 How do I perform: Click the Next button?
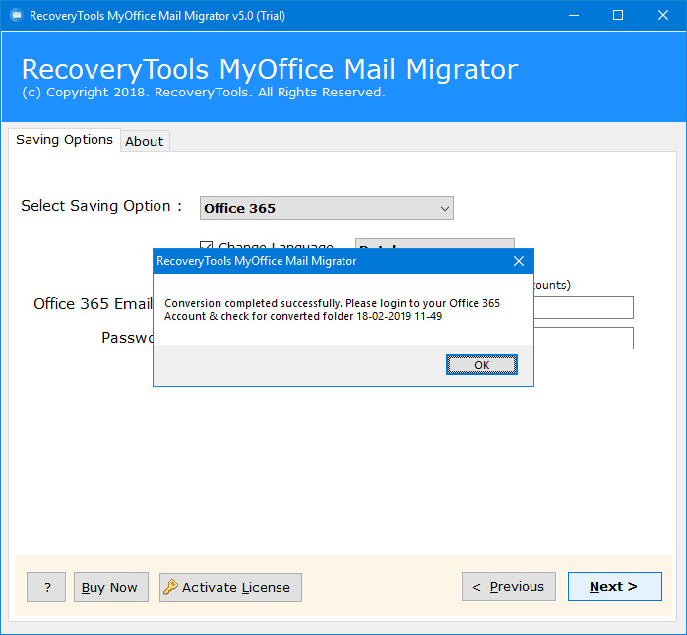(615, 586)
